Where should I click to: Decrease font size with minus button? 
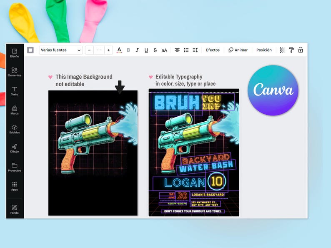(89, 50)
